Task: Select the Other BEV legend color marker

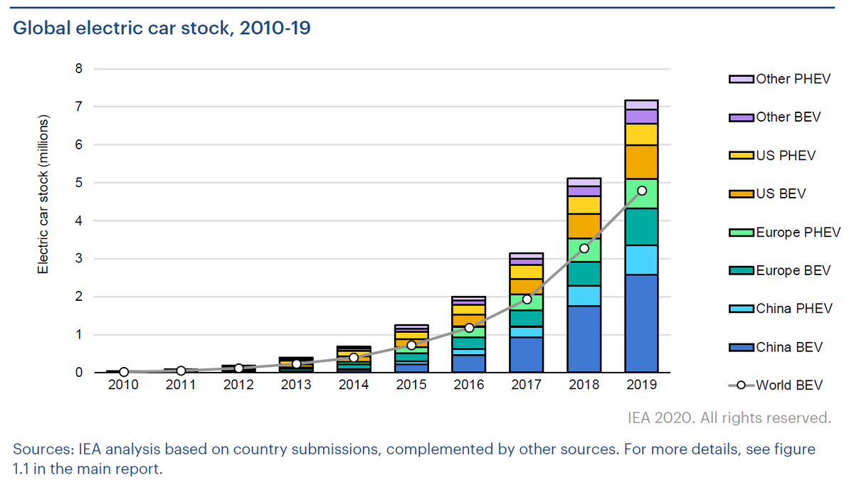Action: point(743,117)
